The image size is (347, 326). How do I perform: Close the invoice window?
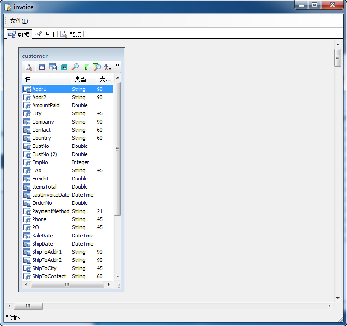pos(332,5)
